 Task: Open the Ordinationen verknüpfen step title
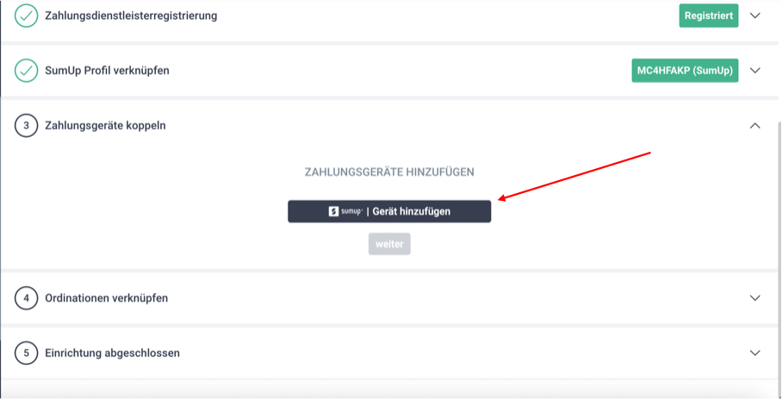click(x=106, y=298)
